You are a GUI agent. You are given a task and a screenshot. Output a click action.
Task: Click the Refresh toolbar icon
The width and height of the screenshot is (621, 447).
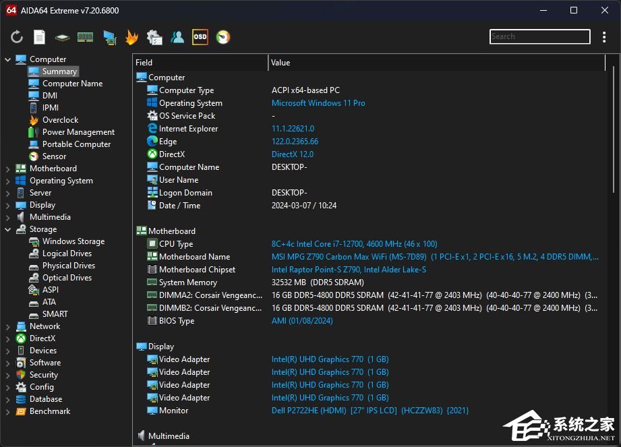[x=17, y=37]
